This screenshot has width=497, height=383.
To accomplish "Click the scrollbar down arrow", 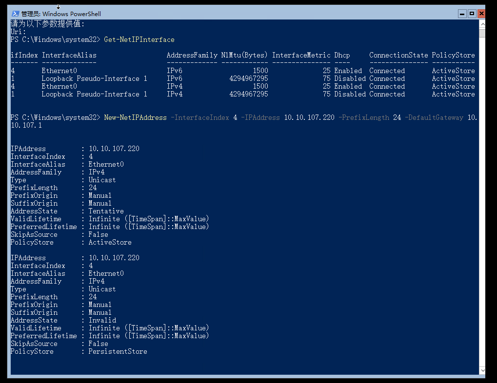I will 482,370.
